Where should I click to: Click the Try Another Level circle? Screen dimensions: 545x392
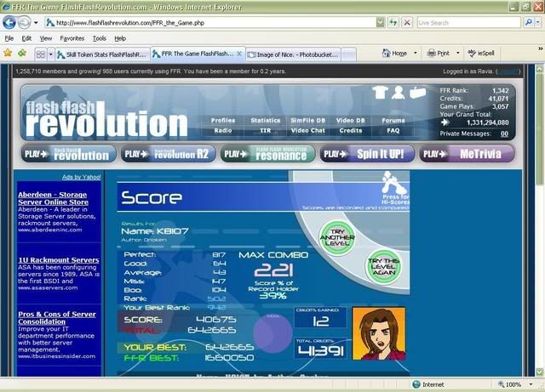[336, 236]
